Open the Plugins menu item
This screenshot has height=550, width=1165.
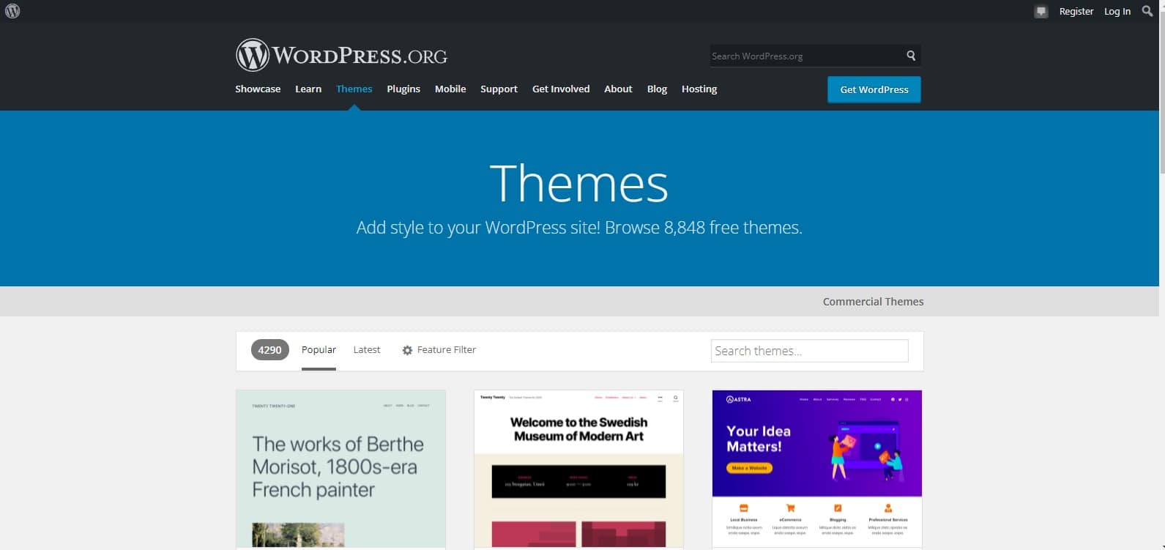[x=403, y=89]
